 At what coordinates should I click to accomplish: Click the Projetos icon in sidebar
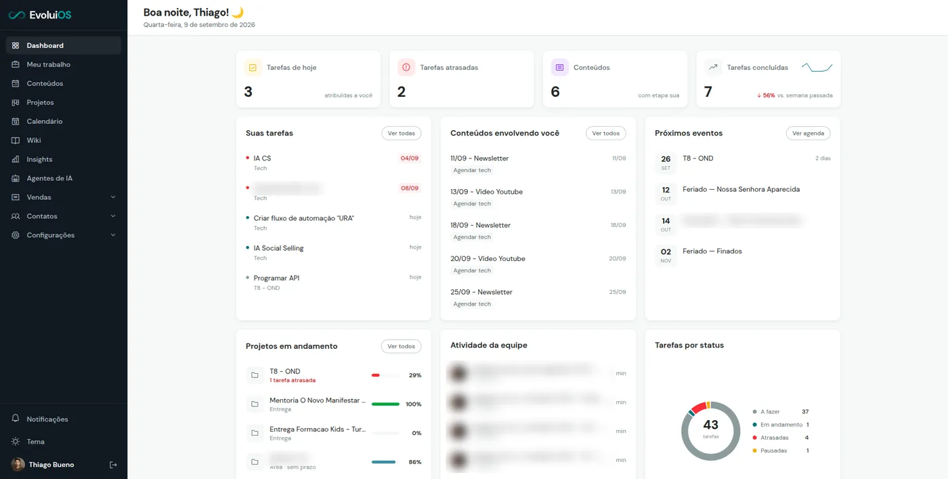(16, 102)
